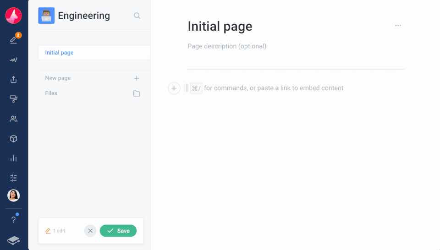The height and width of the screenshot is (250, 440).
Task: Open the edit pencil icon in left sidebar
Action: (x=14, y=40)
